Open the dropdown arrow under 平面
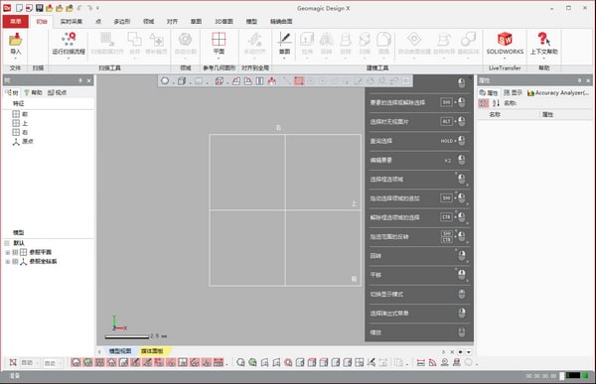 [219, 59]
